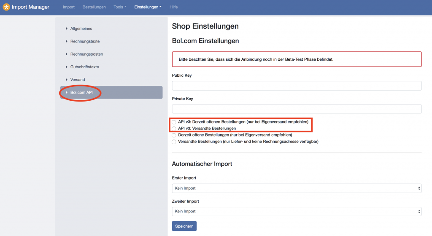Click the Public Key label
This screenshot has width=432, height=236.
182,75
